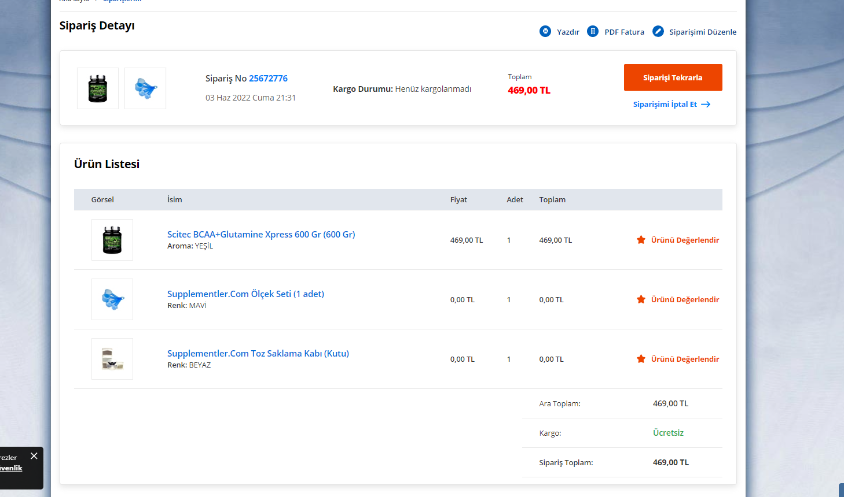This screenshot has height=497, width=844.
Task: Click the Siparişimi İptal Et link
Action: coord(665,105)
